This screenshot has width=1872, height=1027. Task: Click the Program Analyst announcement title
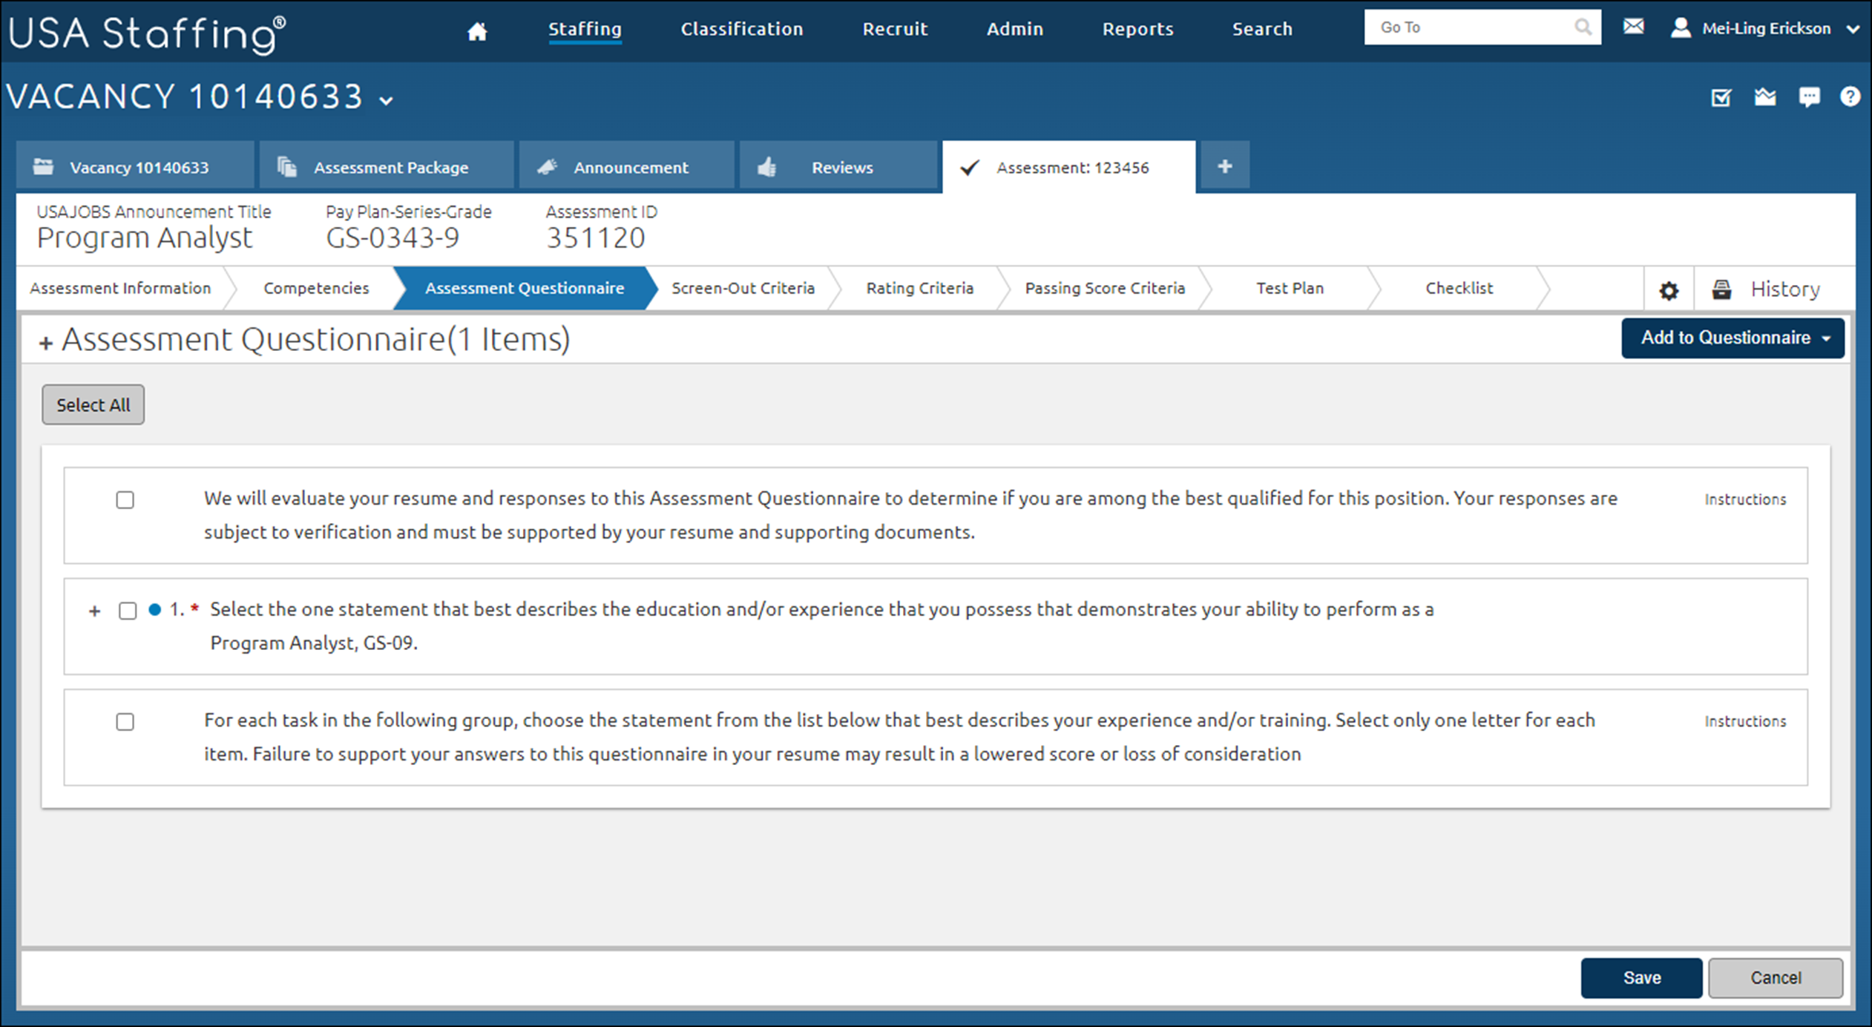[x=145, y=238]
